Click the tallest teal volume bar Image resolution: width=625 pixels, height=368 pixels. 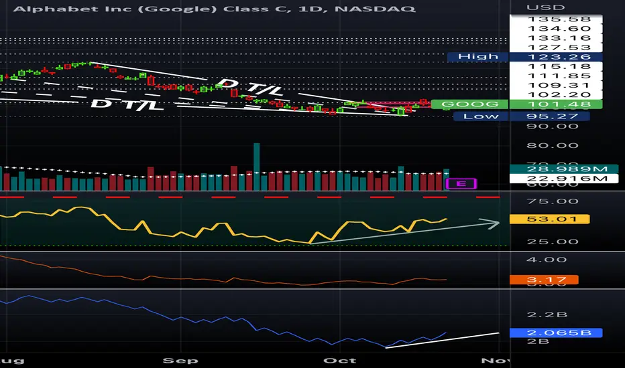click(x=257, y=167)
